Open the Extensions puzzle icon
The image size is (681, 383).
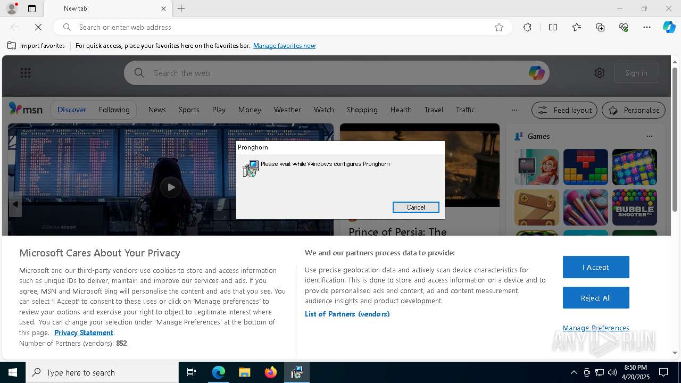click(x=527, y=27)
